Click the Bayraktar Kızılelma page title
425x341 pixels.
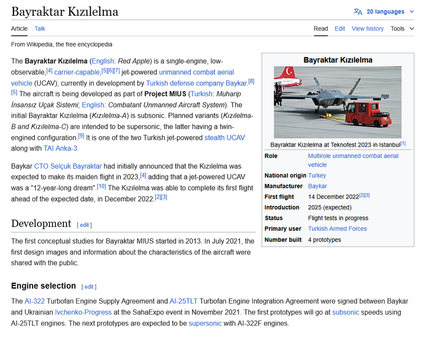(65, 12)
